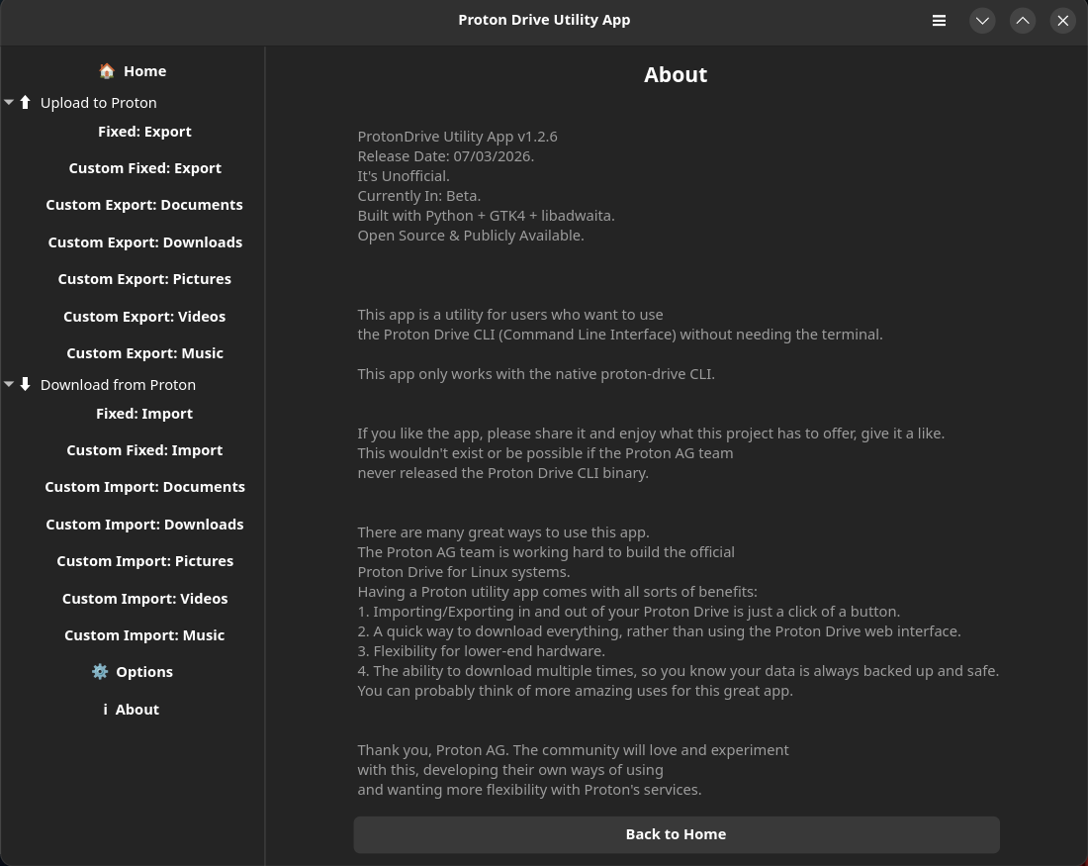Select the About sidebar item

pyautogui.click(x=132, y=709)
